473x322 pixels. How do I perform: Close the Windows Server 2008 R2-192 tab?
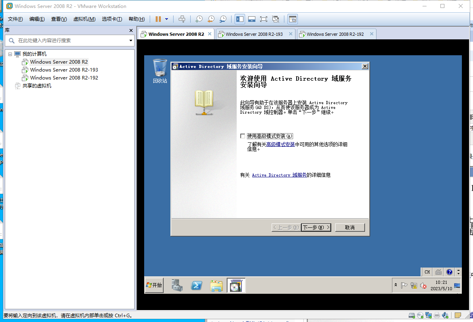(x=372, y=34)
